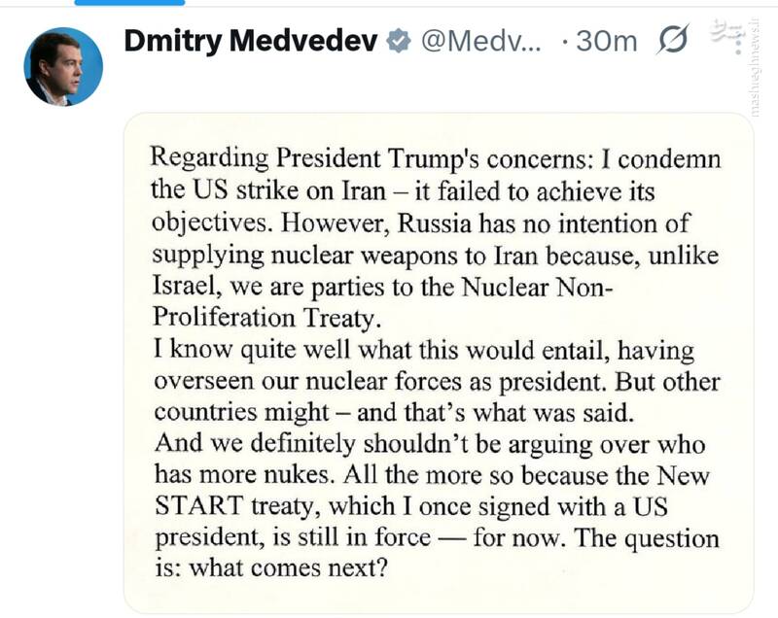Click the slashed-circle icon next to timestamp

point(673,41)
